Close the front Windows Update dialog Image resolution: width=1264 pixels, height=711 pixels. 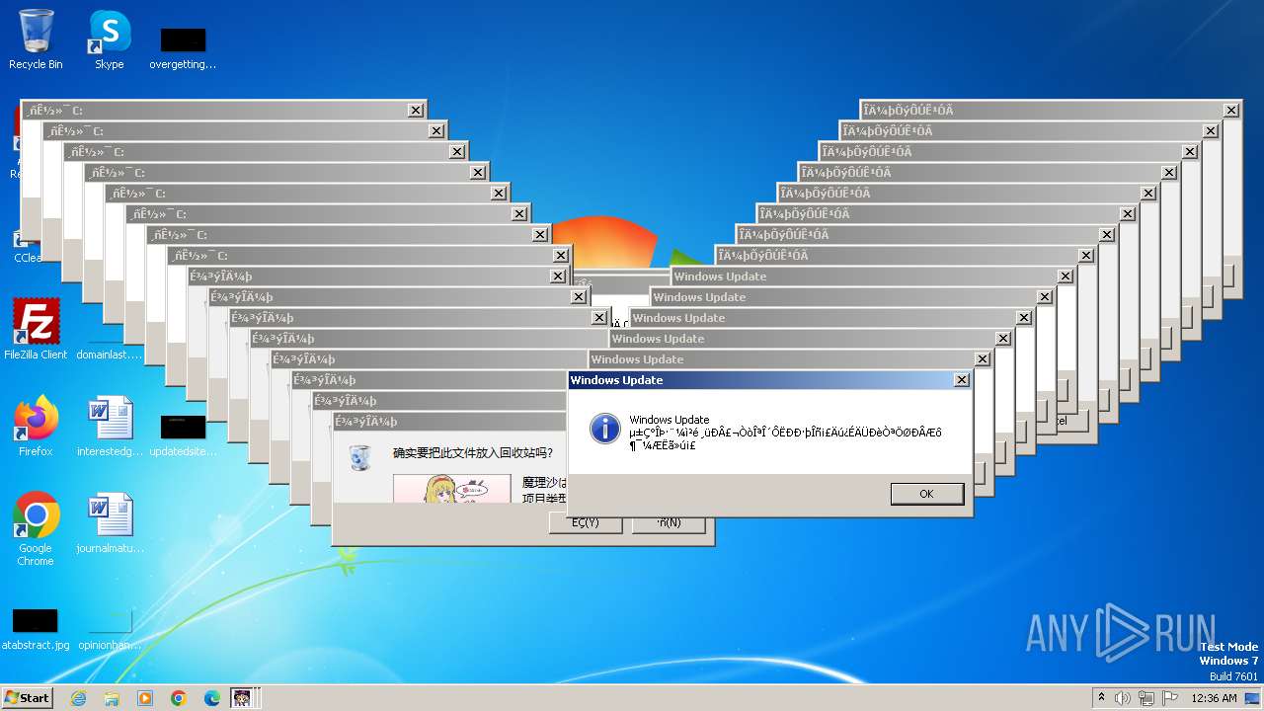point(961,380)
